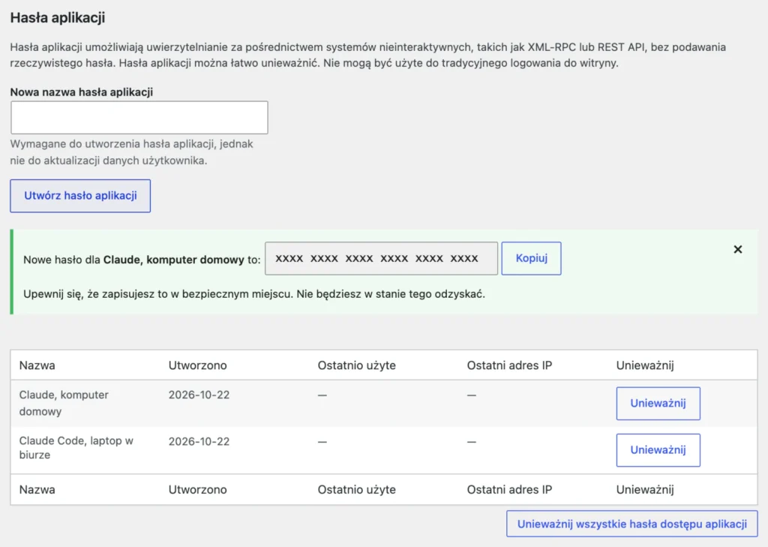Viewport: 768px width, 547px height.
Task: Copy the password with 'Kopiuj' button
Action: (x=532, y=258)
